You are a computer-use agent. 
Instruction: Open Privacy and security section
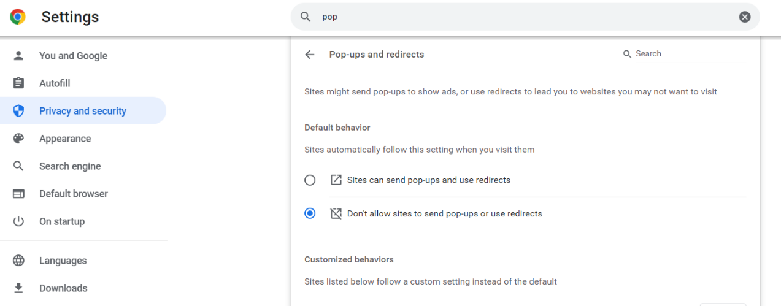coord(83,111)
